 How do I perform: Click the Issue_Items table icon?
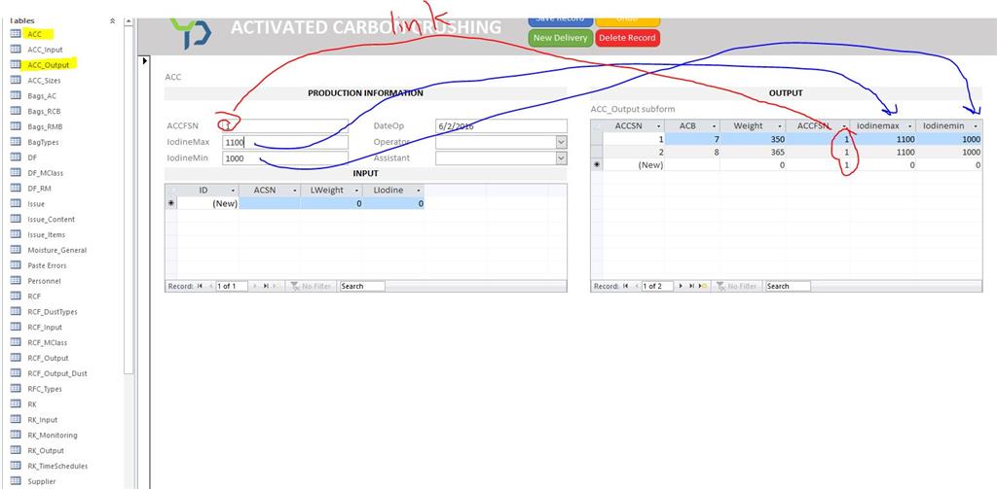[16, 234]
